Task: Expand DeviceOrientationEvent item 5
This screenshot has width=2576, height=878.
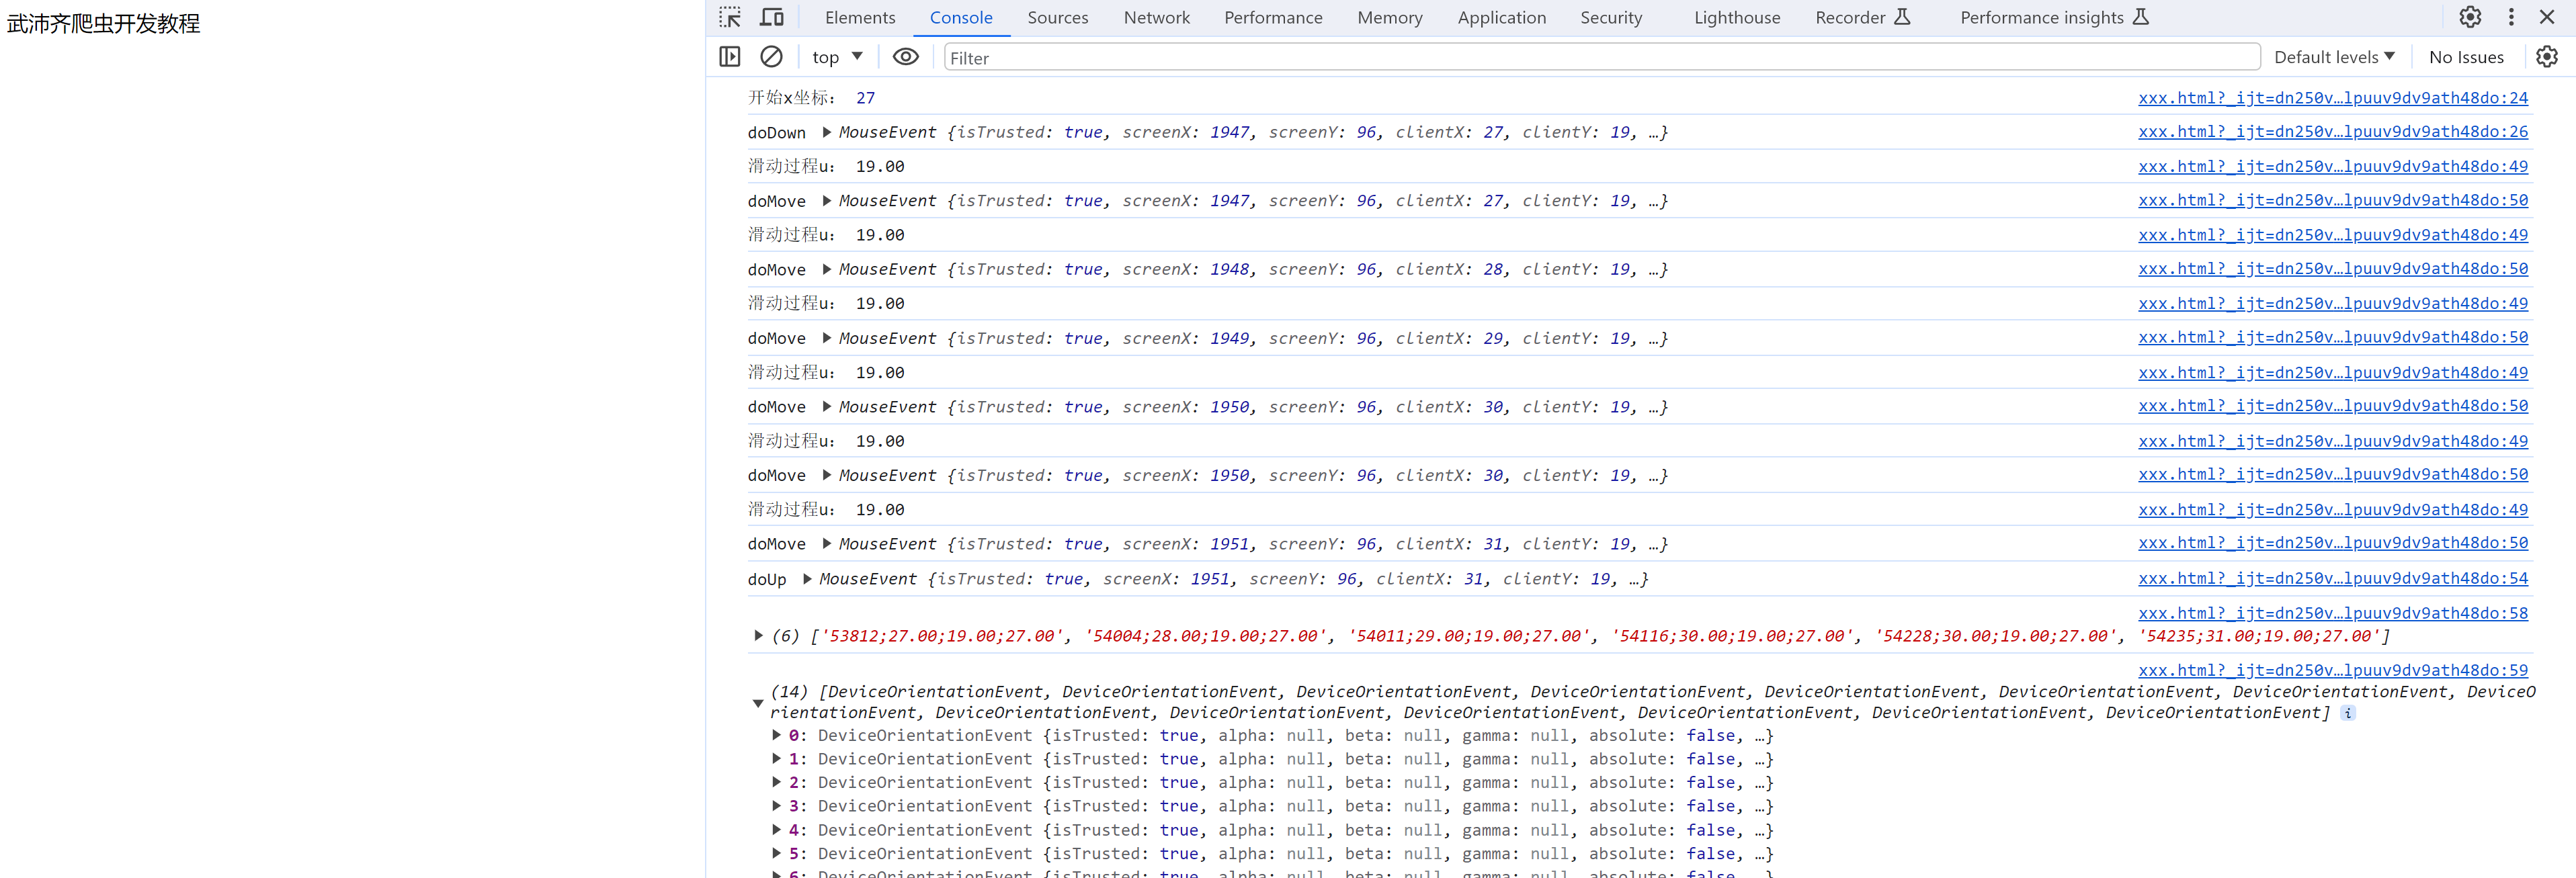Action: 777,853
